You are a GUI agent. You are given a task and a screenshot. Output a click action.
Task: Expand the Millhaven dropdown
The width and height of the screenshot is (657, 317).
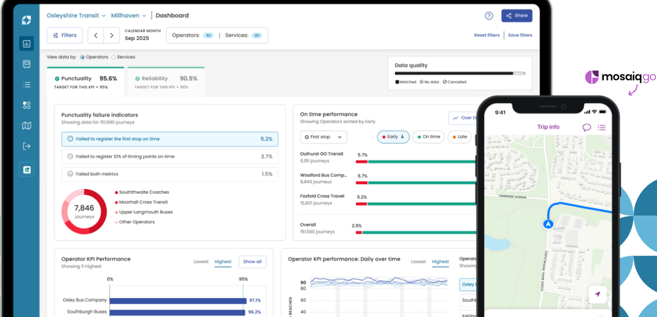[x=129, y=16]
